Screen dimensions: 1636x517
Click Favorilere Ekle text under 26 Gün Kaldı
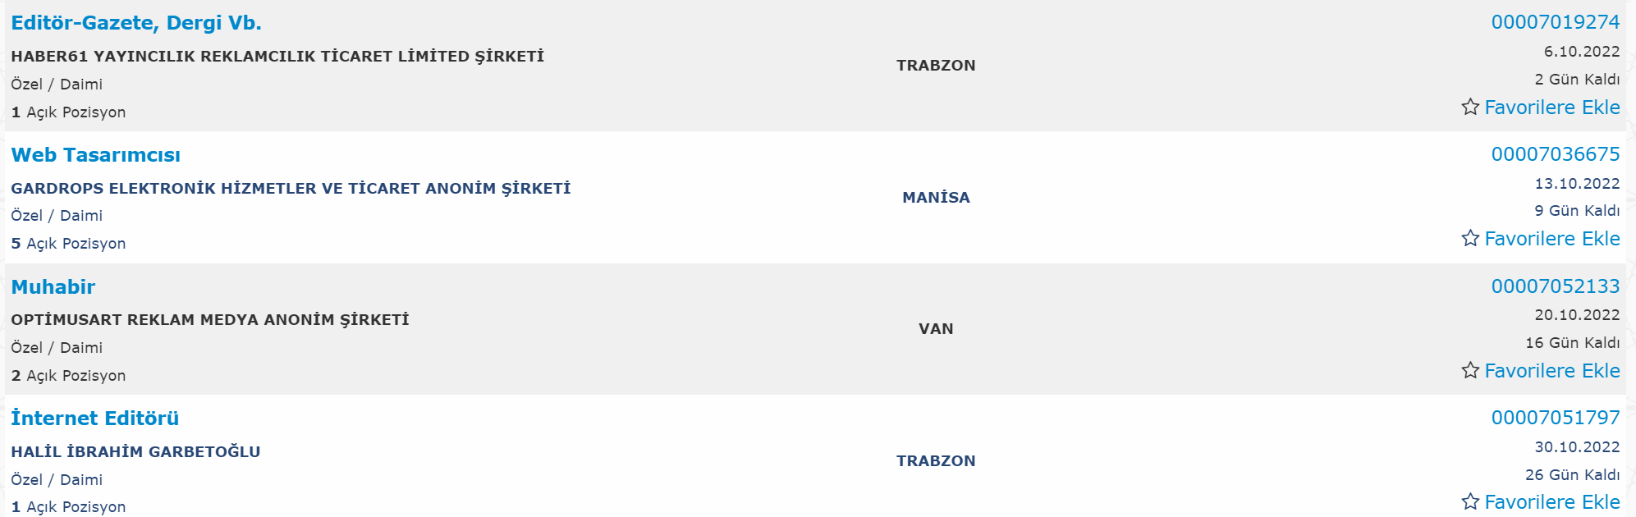pyautogui.click(x=1552, y=502)
